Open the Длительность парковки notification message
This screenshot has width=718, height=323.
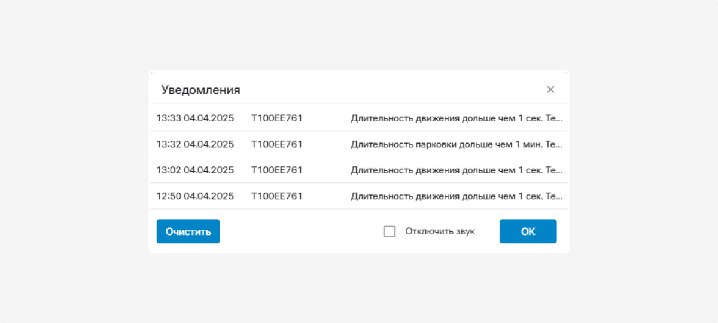tap(457, 144)
